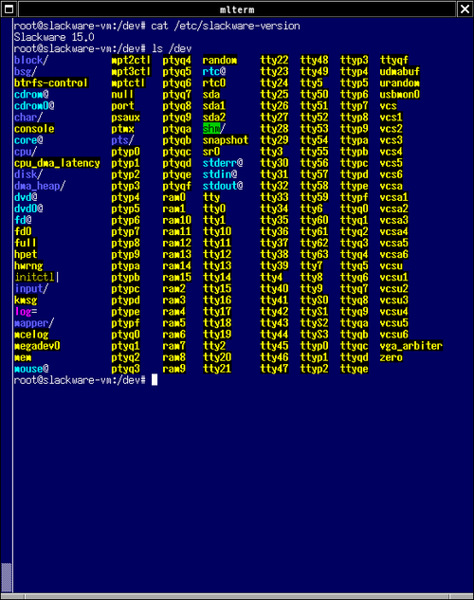Click the usbmon0 device entry
Viewport: 474px width, 600px height.
400,95
